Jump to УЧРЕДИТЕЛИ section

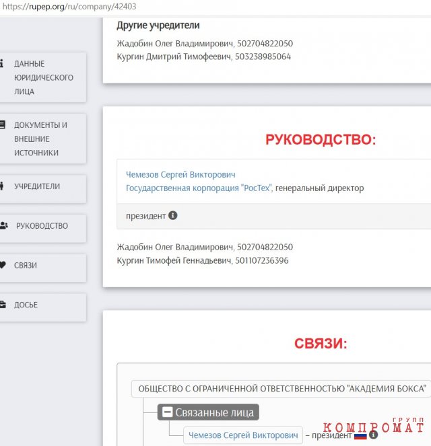[43, 189]
